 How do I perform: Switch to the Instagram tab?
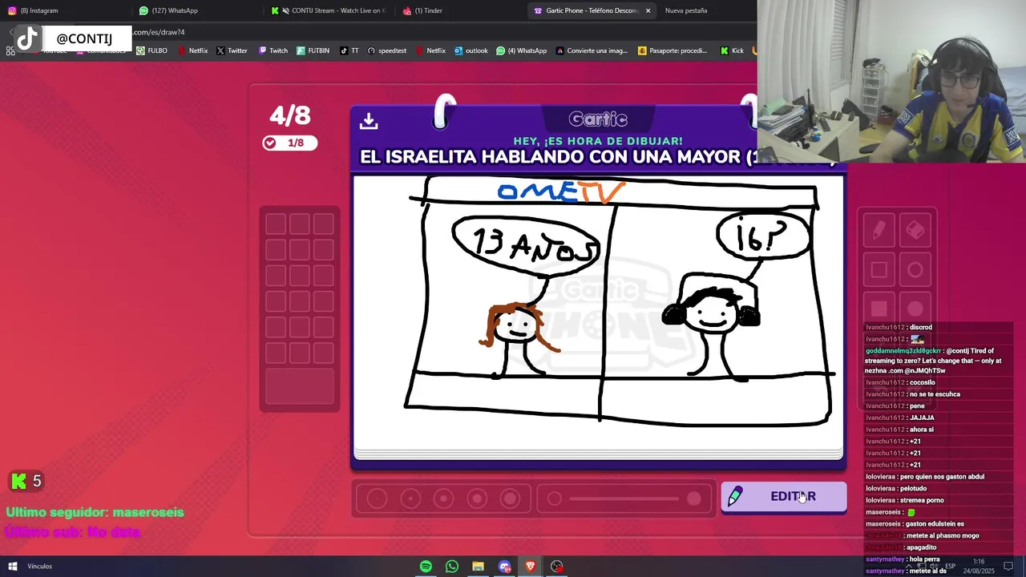pos(64,10)
